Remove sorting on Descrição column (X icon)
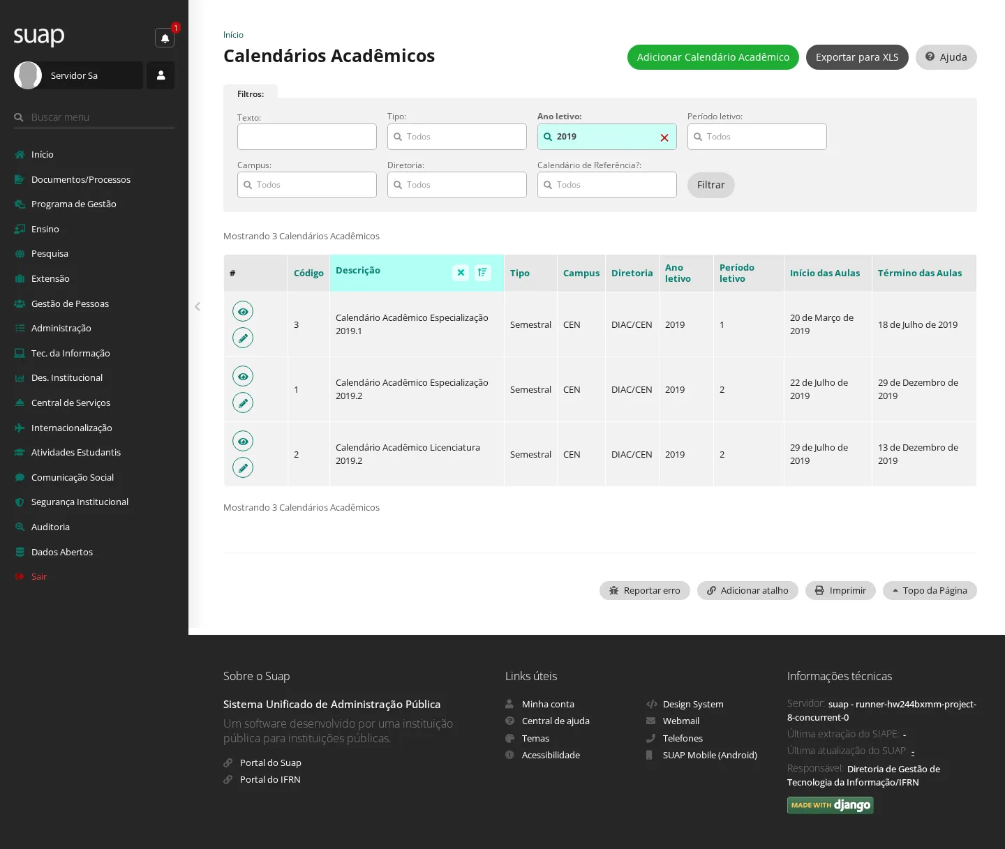The width and height of the screenshot is (1005, 849). click(461, 273)
